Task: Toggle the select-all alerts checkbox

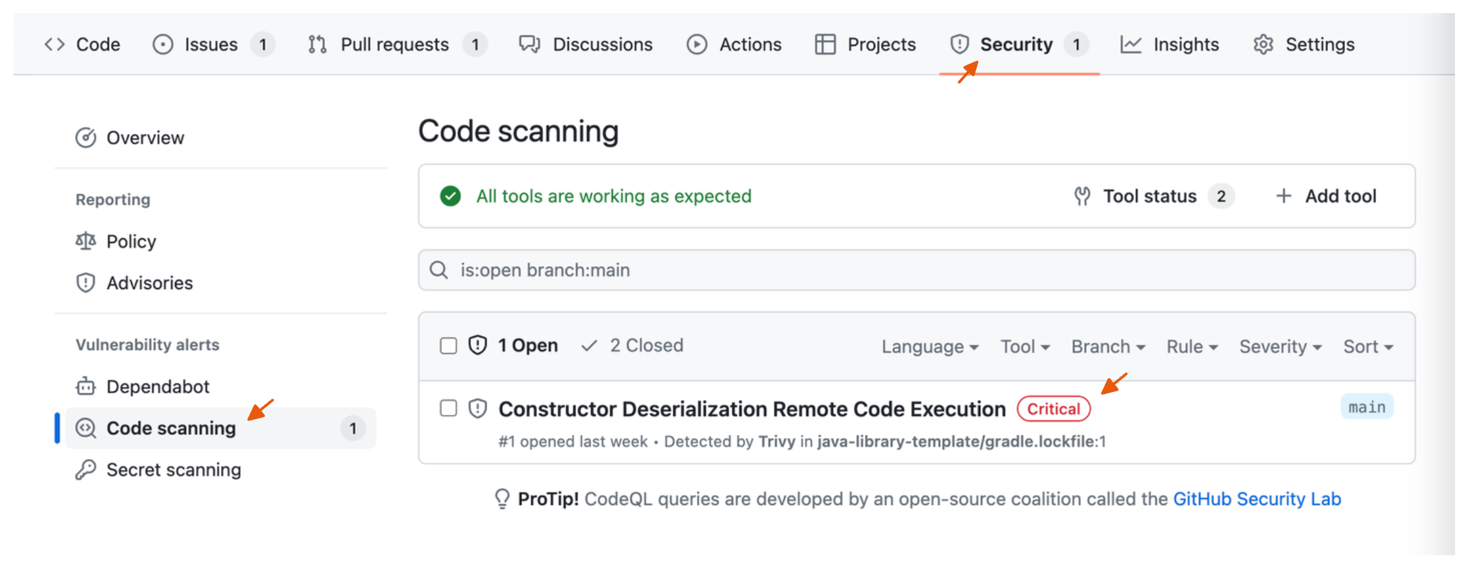Action: click(x=448, y=346)
